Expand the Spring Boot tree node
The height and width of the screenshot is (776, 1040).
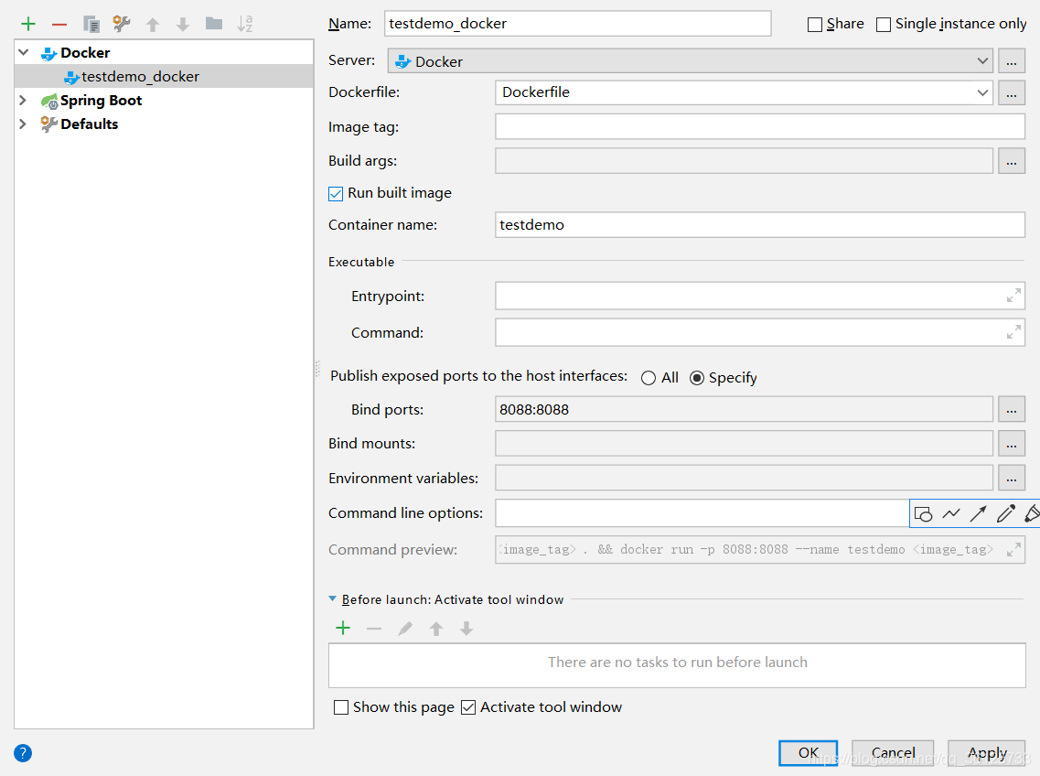tap(23, 101)
